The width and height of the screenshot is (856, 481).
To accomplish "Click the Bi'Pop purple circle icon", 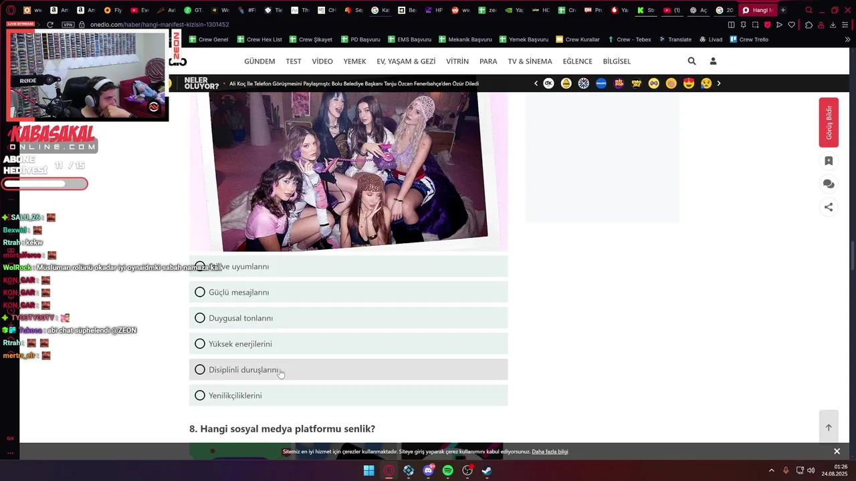I will click(x=619, y=84).
